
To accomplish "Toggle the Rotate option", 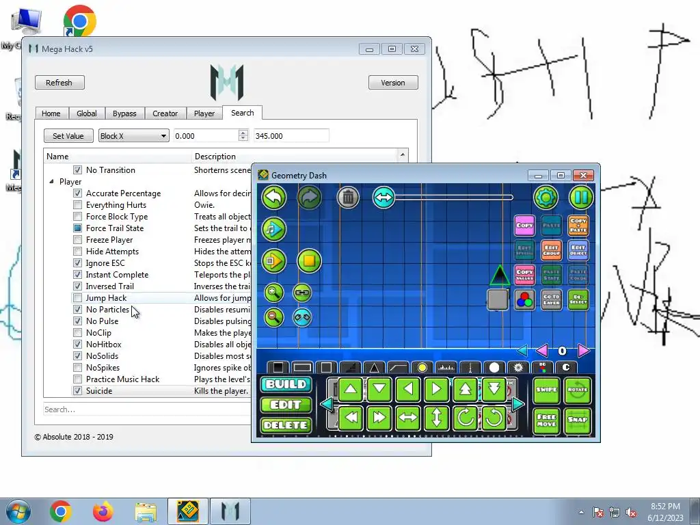I will (578, 390).
